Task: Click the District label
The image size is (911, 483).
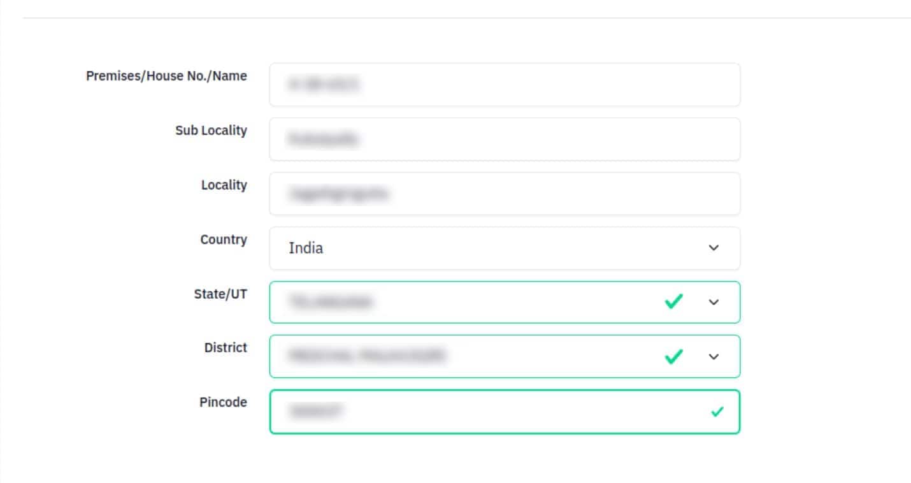Action: point(226,348)
